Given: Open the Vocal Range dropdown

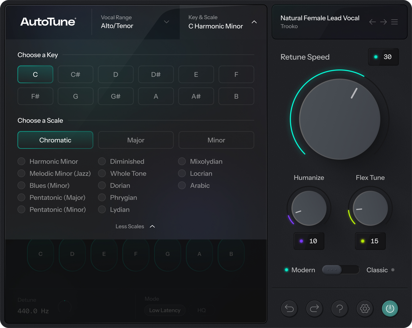Looking at the screenshot, I should [x=167, y=22].
